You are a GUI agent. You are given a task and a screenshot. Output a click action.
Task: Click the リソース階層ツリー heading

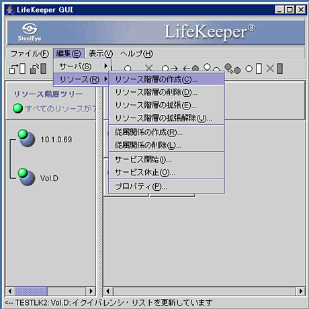[48, 94]
